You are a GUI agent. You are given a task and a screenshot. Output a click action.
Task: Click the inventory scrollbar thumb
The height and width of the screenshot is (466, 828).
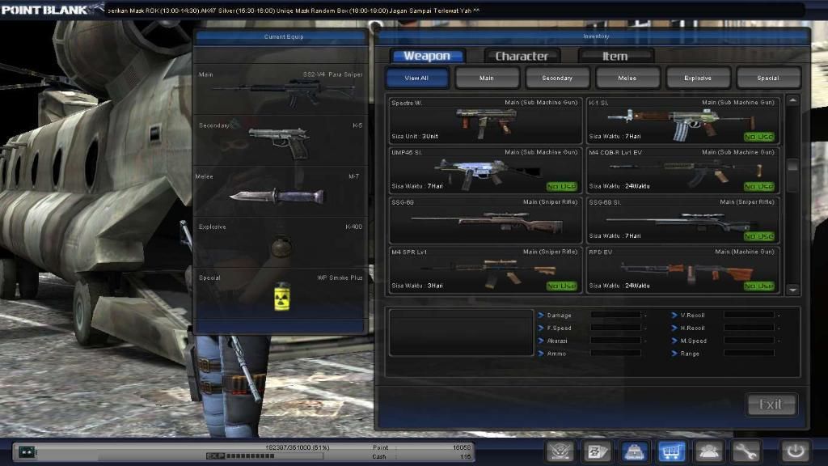792,166
